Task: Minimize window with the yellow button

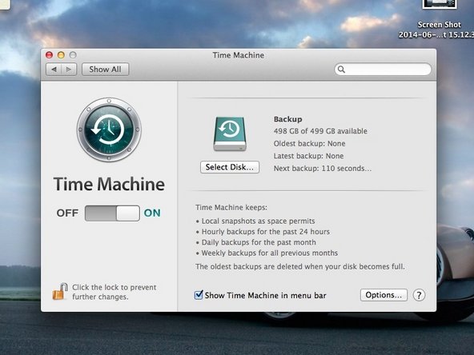Action: (61, 55)
